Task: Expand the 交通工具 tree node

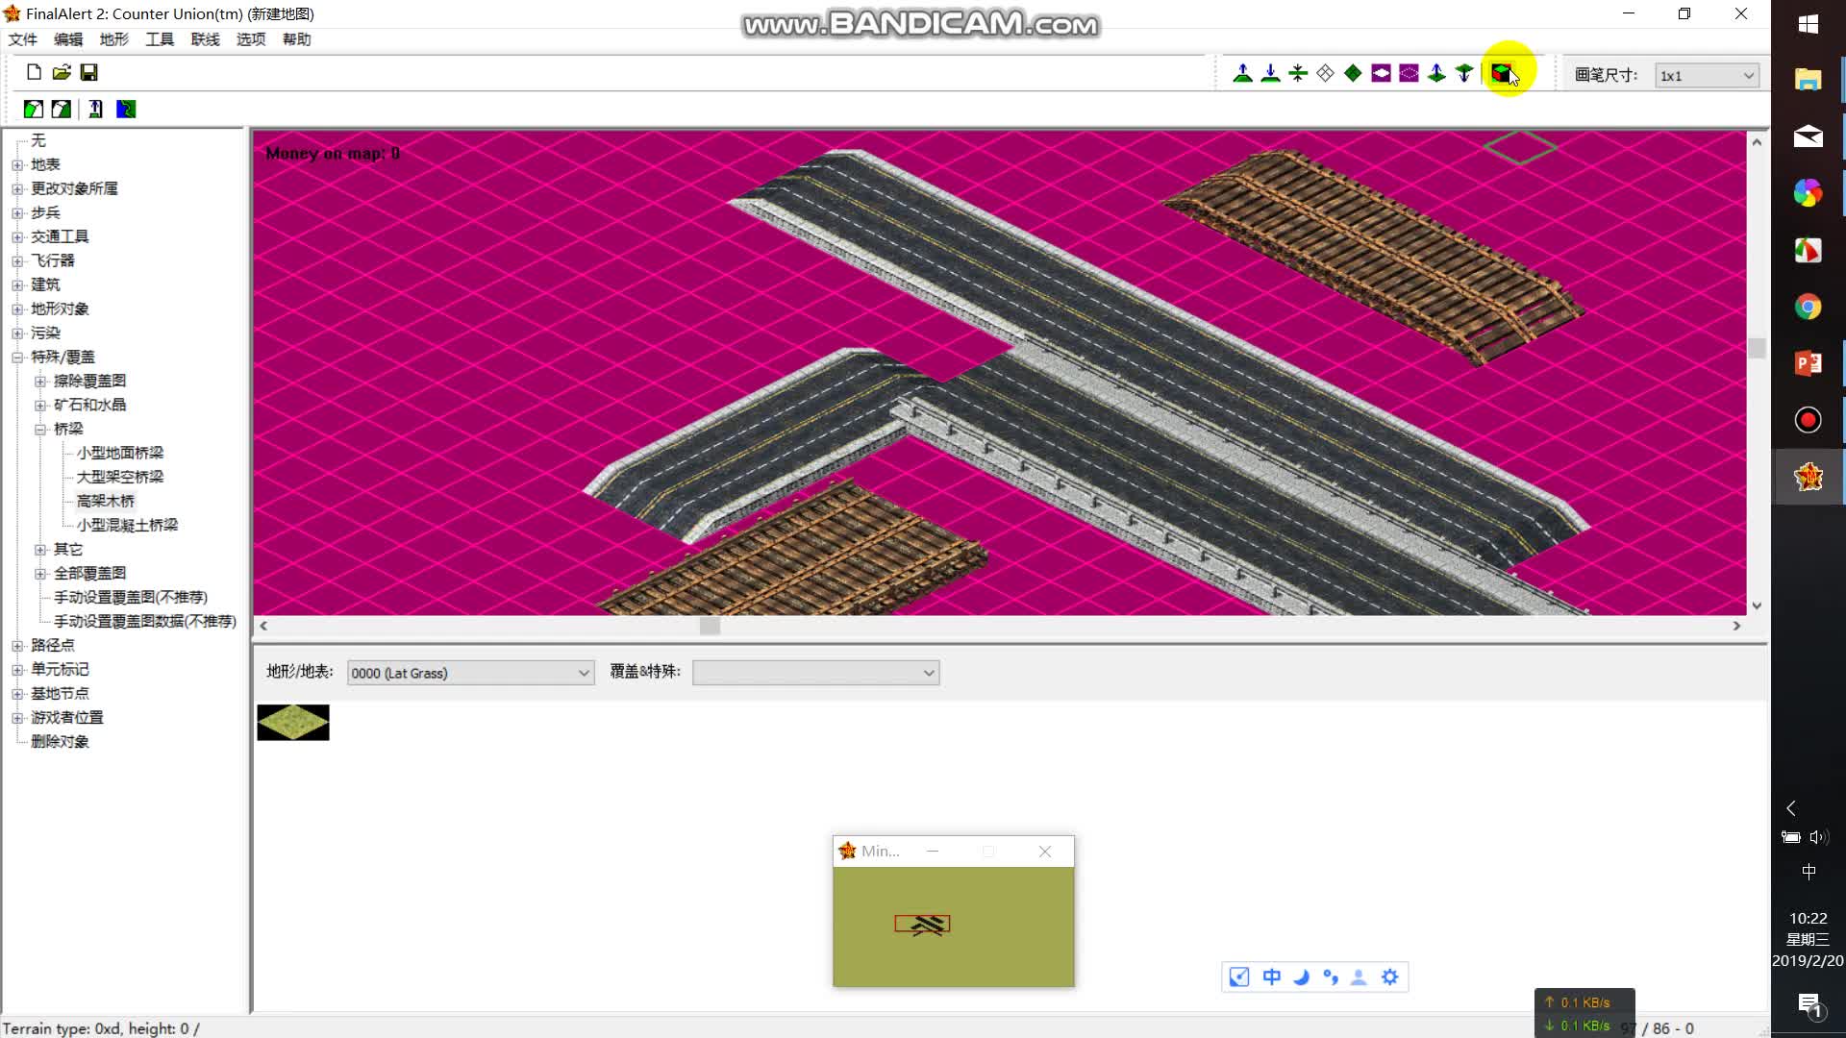Action: click(x=17, y=237)
